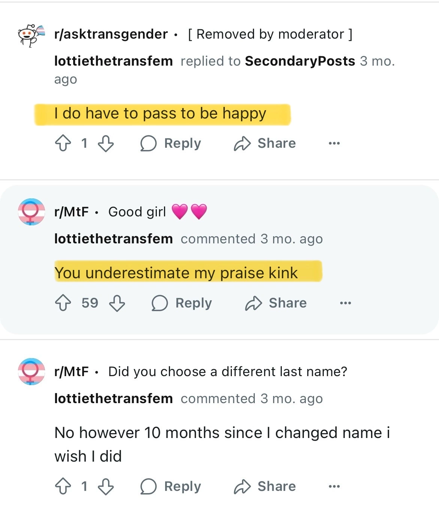The height and width of the screenshot is (507, 439).
Task: Reply to the praise kink comment
Action: click(182, 303)
